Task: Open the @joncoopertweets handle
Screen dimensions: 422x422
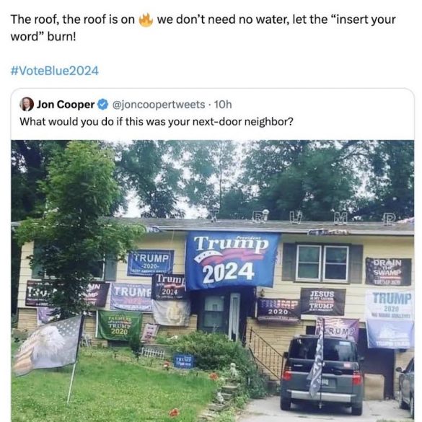Action: click(x=158, y=105)
